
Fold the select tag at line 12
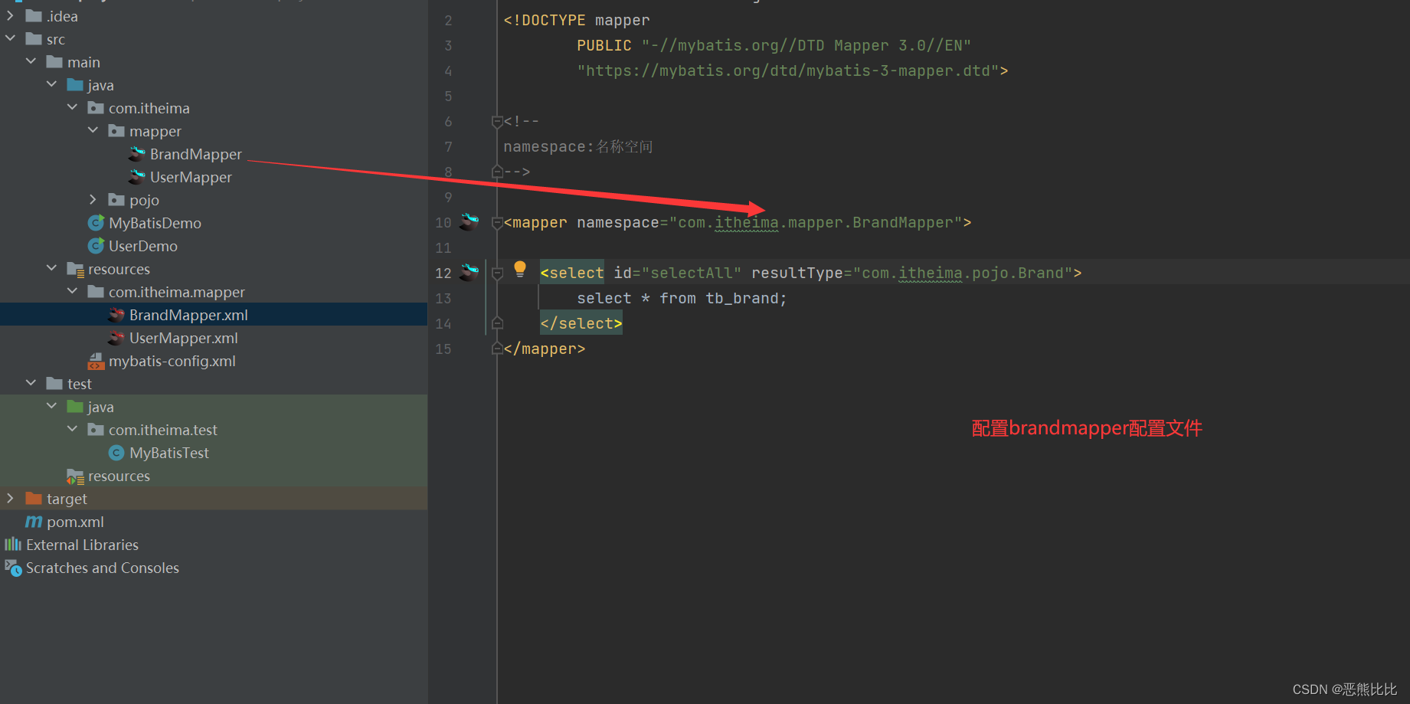[x=497, y=273]
